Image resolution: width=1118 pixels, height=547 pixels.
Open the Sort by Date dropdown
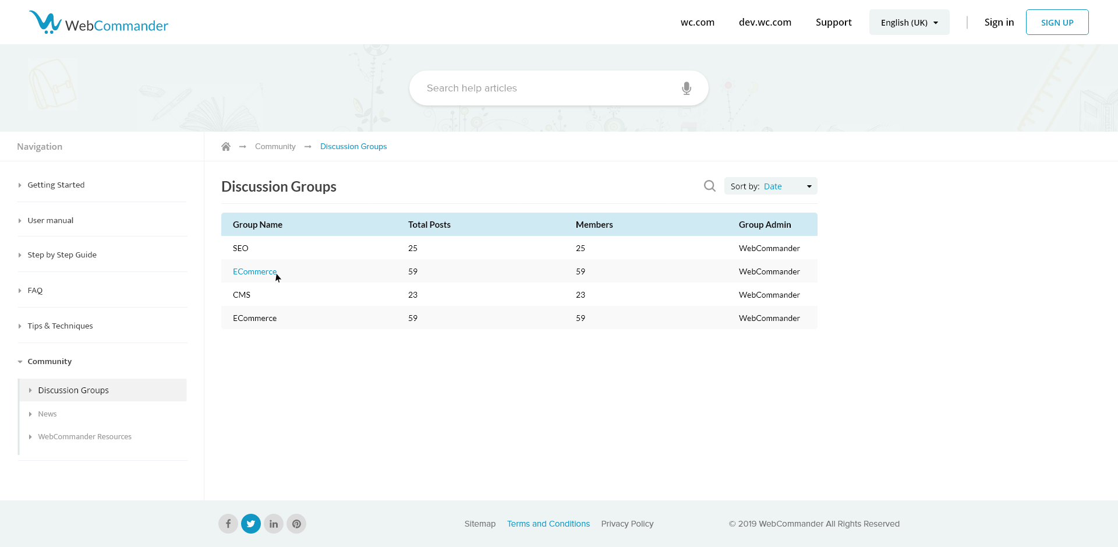pyautogui.click(x=770, y=186)
